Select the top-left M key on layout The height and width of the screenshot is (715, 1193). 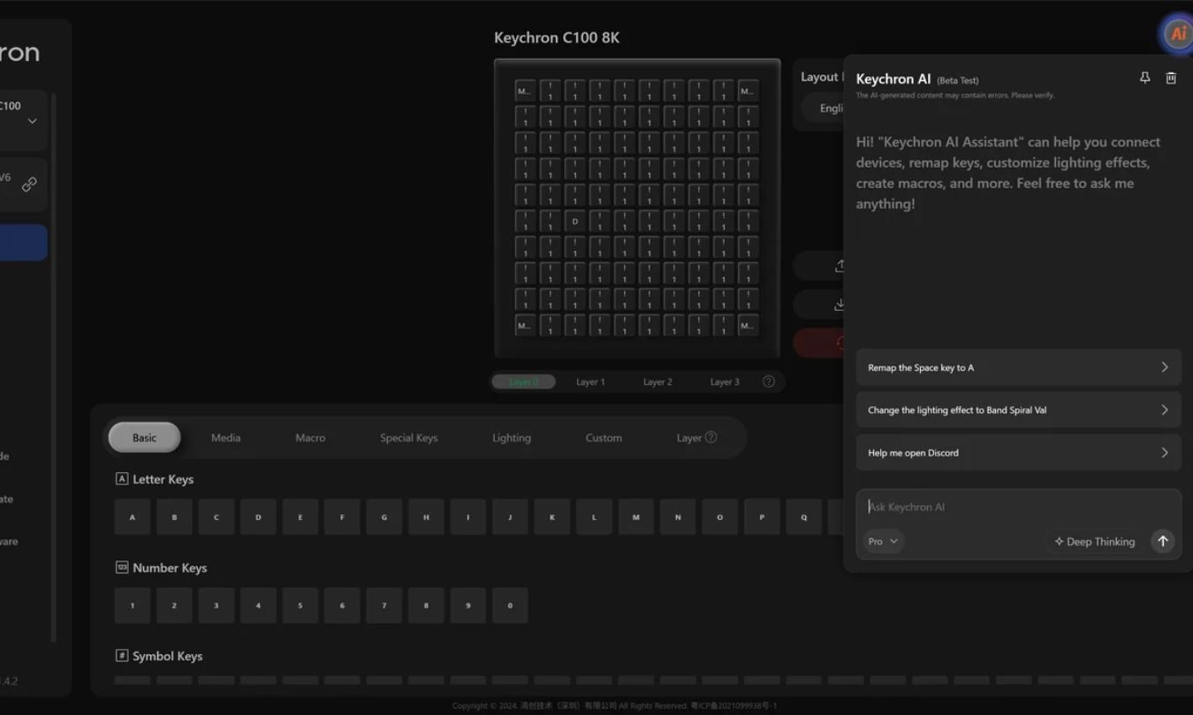tap(525, 91)
